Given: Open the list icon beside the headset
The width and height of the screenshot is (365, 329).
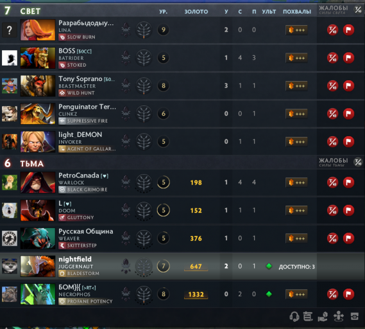Looking at the screenshot, I should (x=308, y=317).
